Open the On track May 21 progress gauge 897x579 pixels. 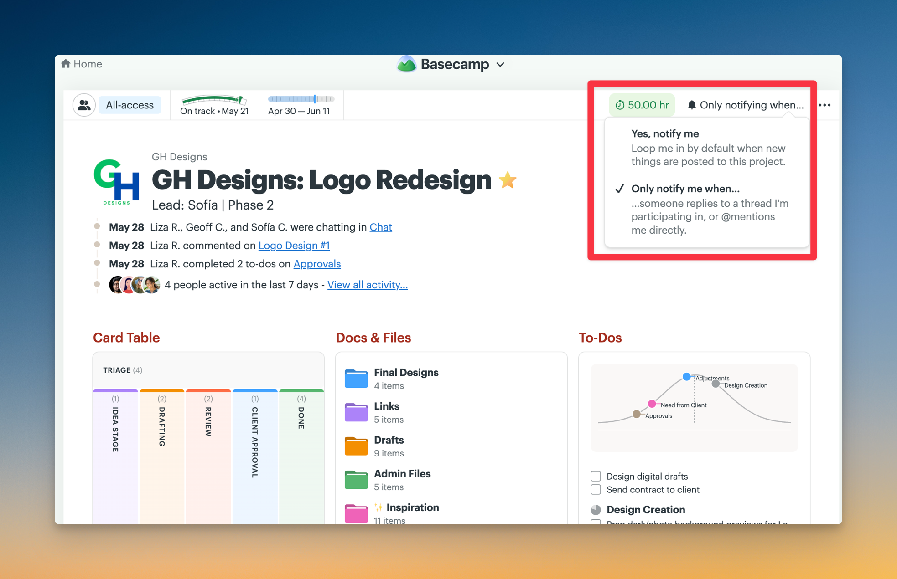[214, 105]
